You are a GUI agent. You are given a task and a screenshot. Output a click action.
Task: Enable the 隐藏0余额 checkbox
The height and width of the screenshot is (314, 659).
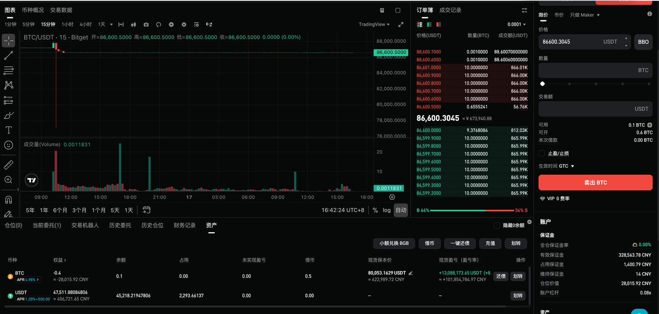(497, 225)
